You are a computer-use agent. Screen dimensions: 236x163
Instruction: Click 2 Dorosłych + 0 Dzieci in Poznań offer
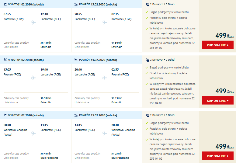[x=162, y=60]
